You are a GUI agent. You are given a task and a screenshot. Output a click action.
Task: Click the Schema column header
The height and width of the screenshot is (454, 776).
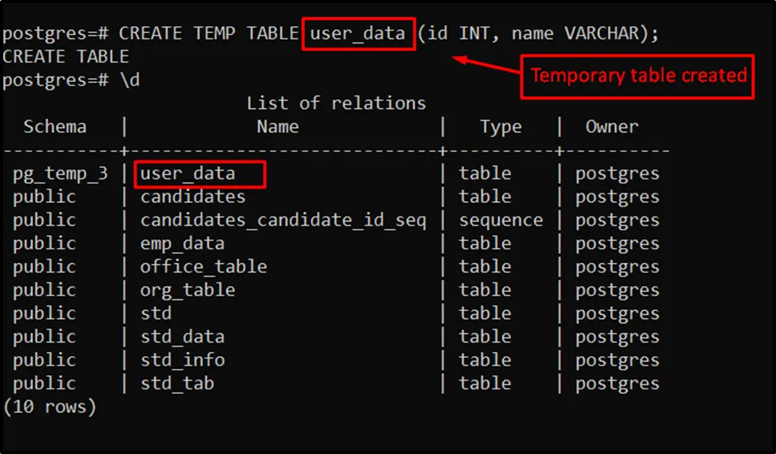pos(54,127)
